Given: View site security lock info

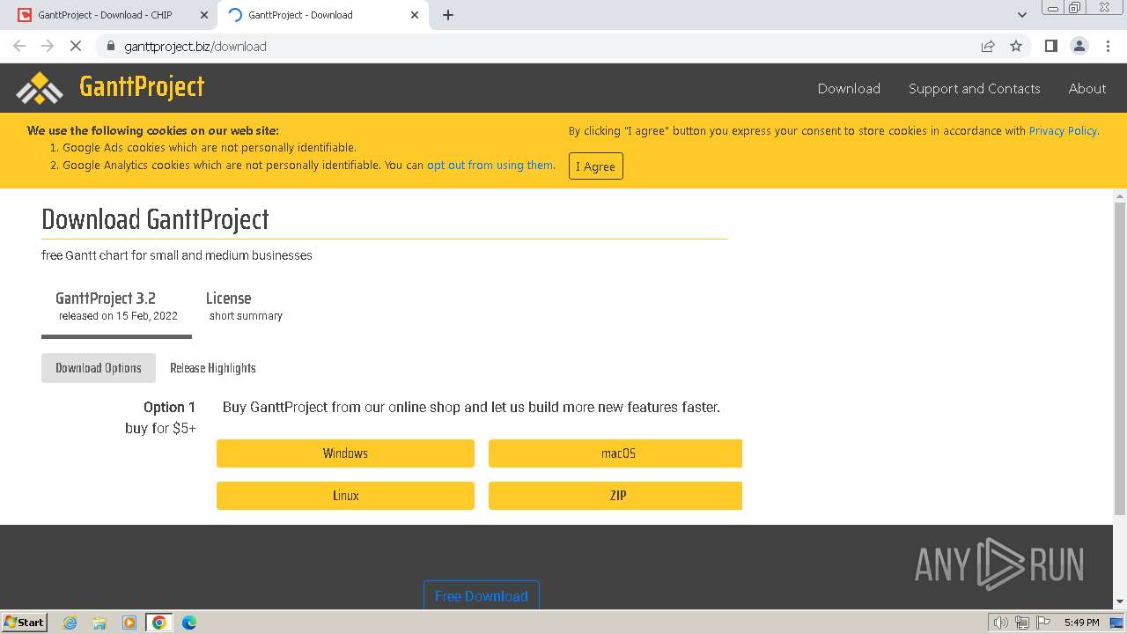Looking at the screenshot, I should pyautogui.click(x=110, y=47).
